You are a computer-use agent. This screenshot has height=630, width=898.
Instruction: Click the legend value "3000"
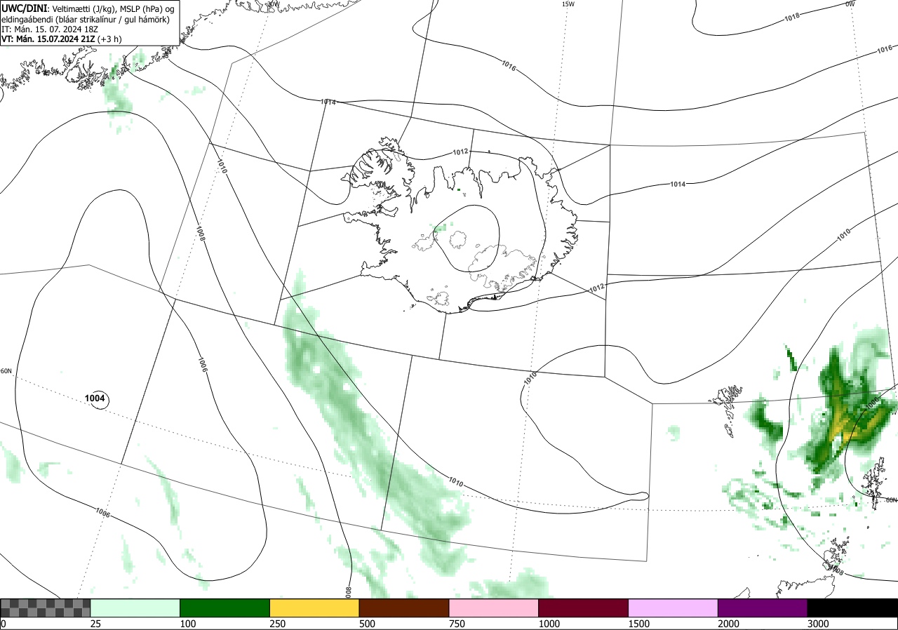(818, 624)
